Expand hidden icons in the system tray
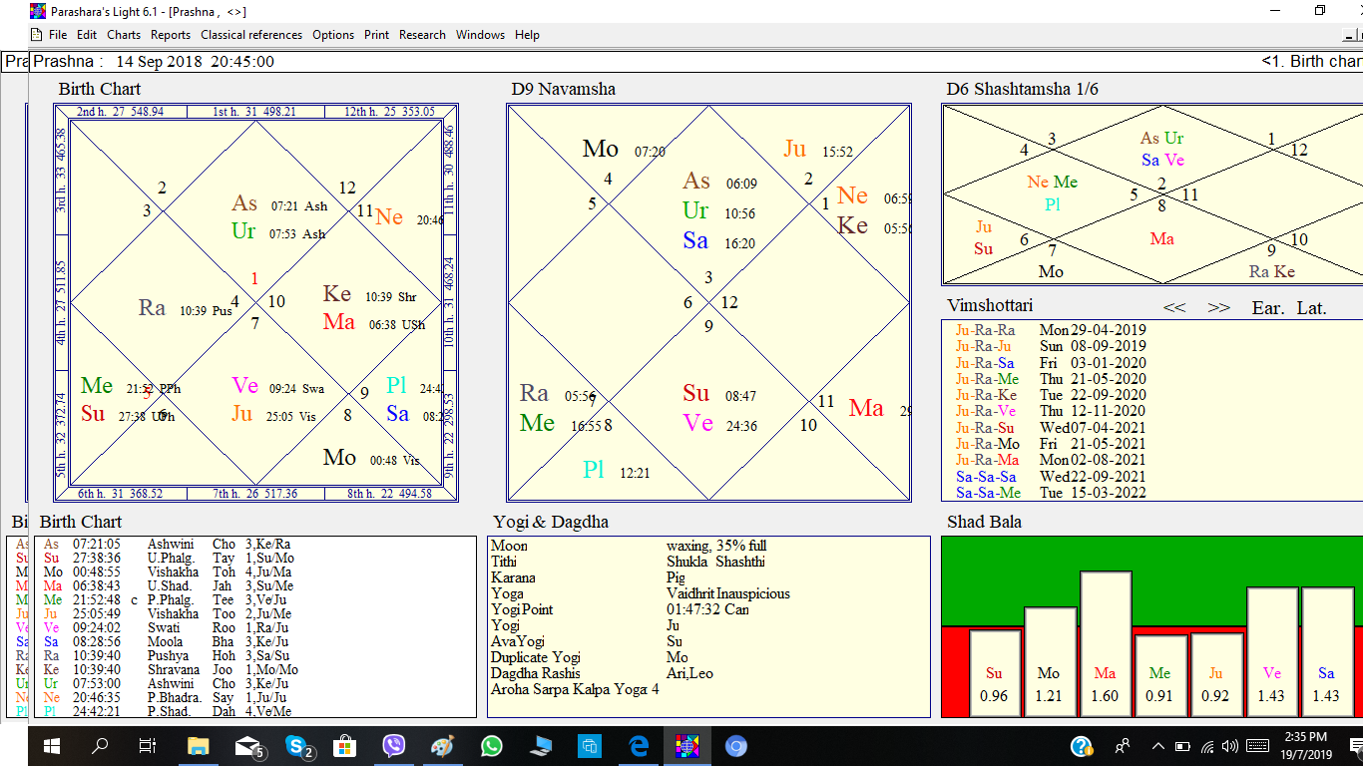The height and width of the screenshot is (766, 1363). pos(1157,745)
